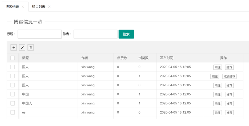Focus the 标题 search input field

(x=40, y=34)
